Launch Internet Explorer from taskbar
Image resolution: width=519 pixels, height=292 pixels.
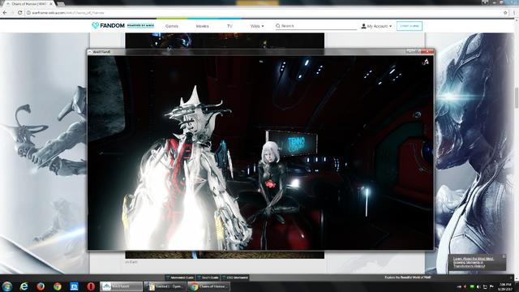(24, 286)
